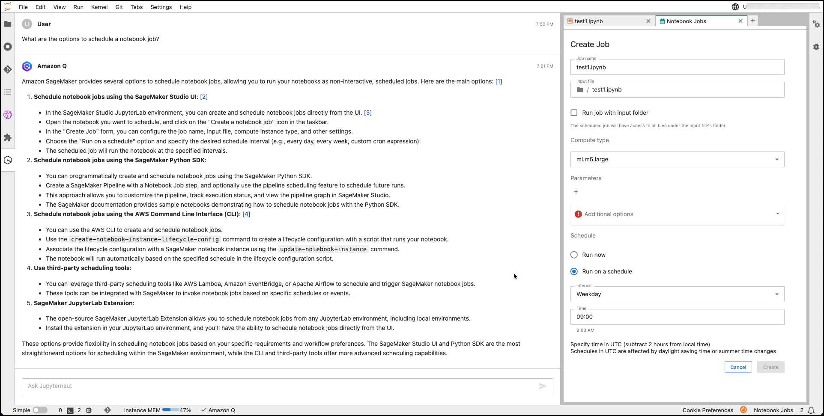This screenshot has width=824, height=416.
Task: Open citation link [3] in first bullet
Action: coord(368,113)
